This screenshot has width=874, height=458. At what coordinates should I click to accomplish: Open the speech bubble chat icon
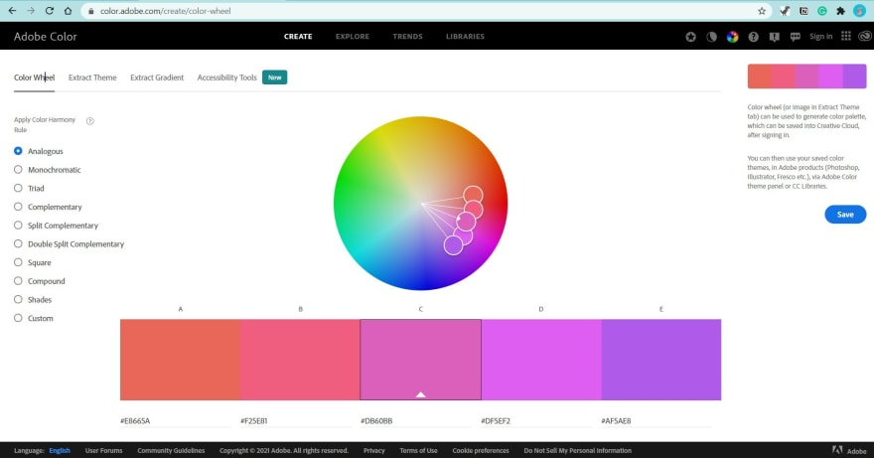(796, 37)
